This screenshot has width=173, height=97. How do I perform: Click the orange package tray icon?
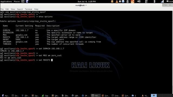click(x=112, y=1)
